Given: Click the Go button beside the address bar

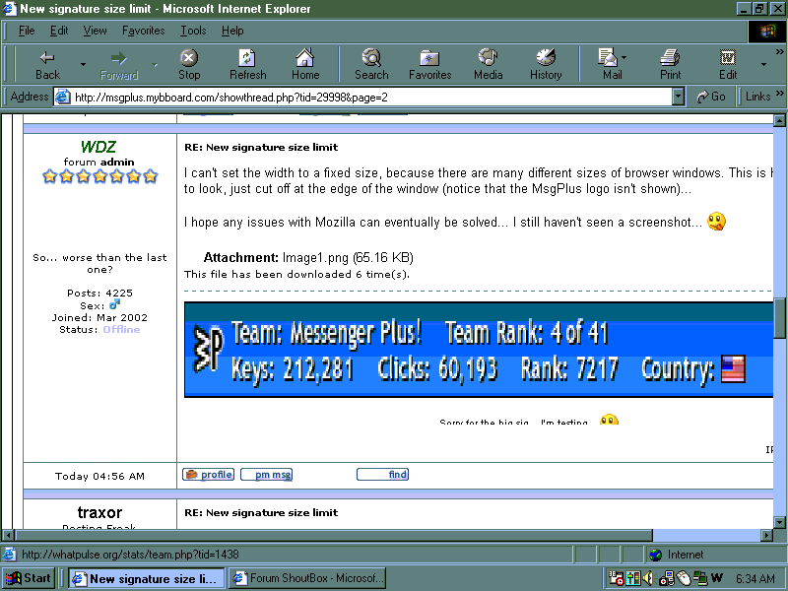Looking at the screenshot, I should tap(711, 97).
